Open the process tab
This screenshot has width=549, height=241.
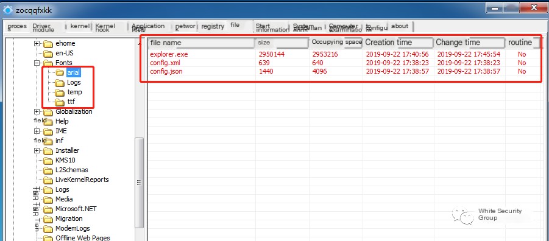(x=17, y=27)
